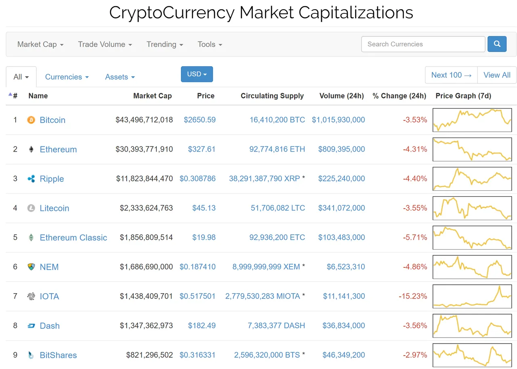Viewport: 517px width, 369px height.
Task: Expand the Market Cap menu
Action: (x=40, y=44)
